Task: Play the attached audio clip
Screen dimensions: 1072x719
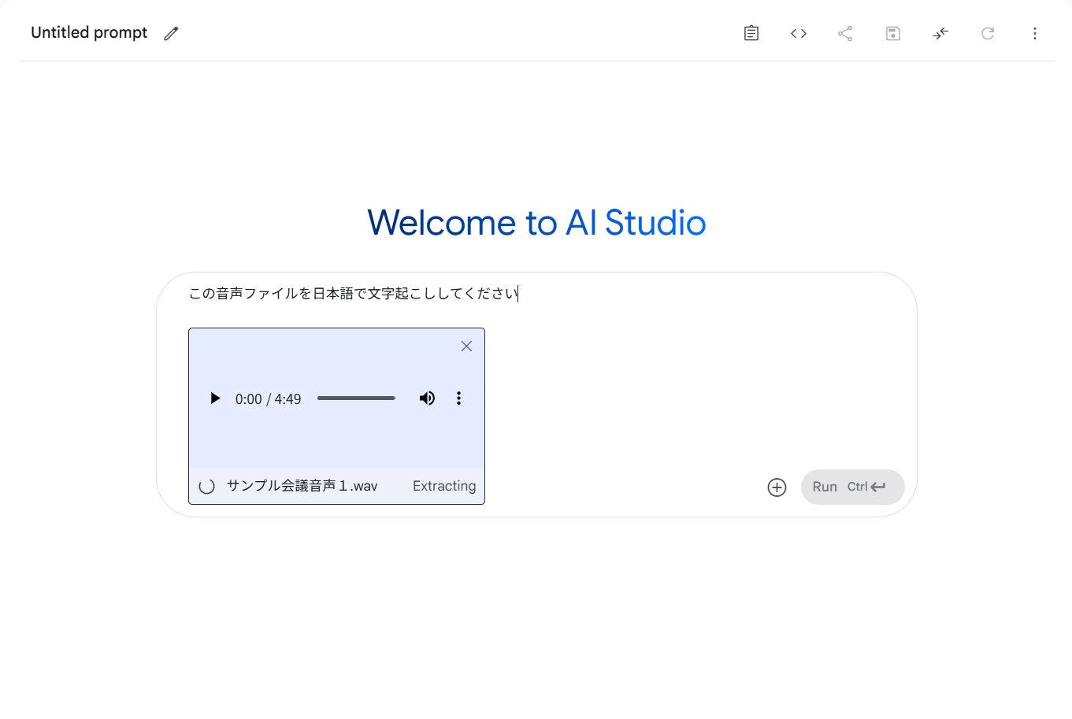Action: [215, 398]
